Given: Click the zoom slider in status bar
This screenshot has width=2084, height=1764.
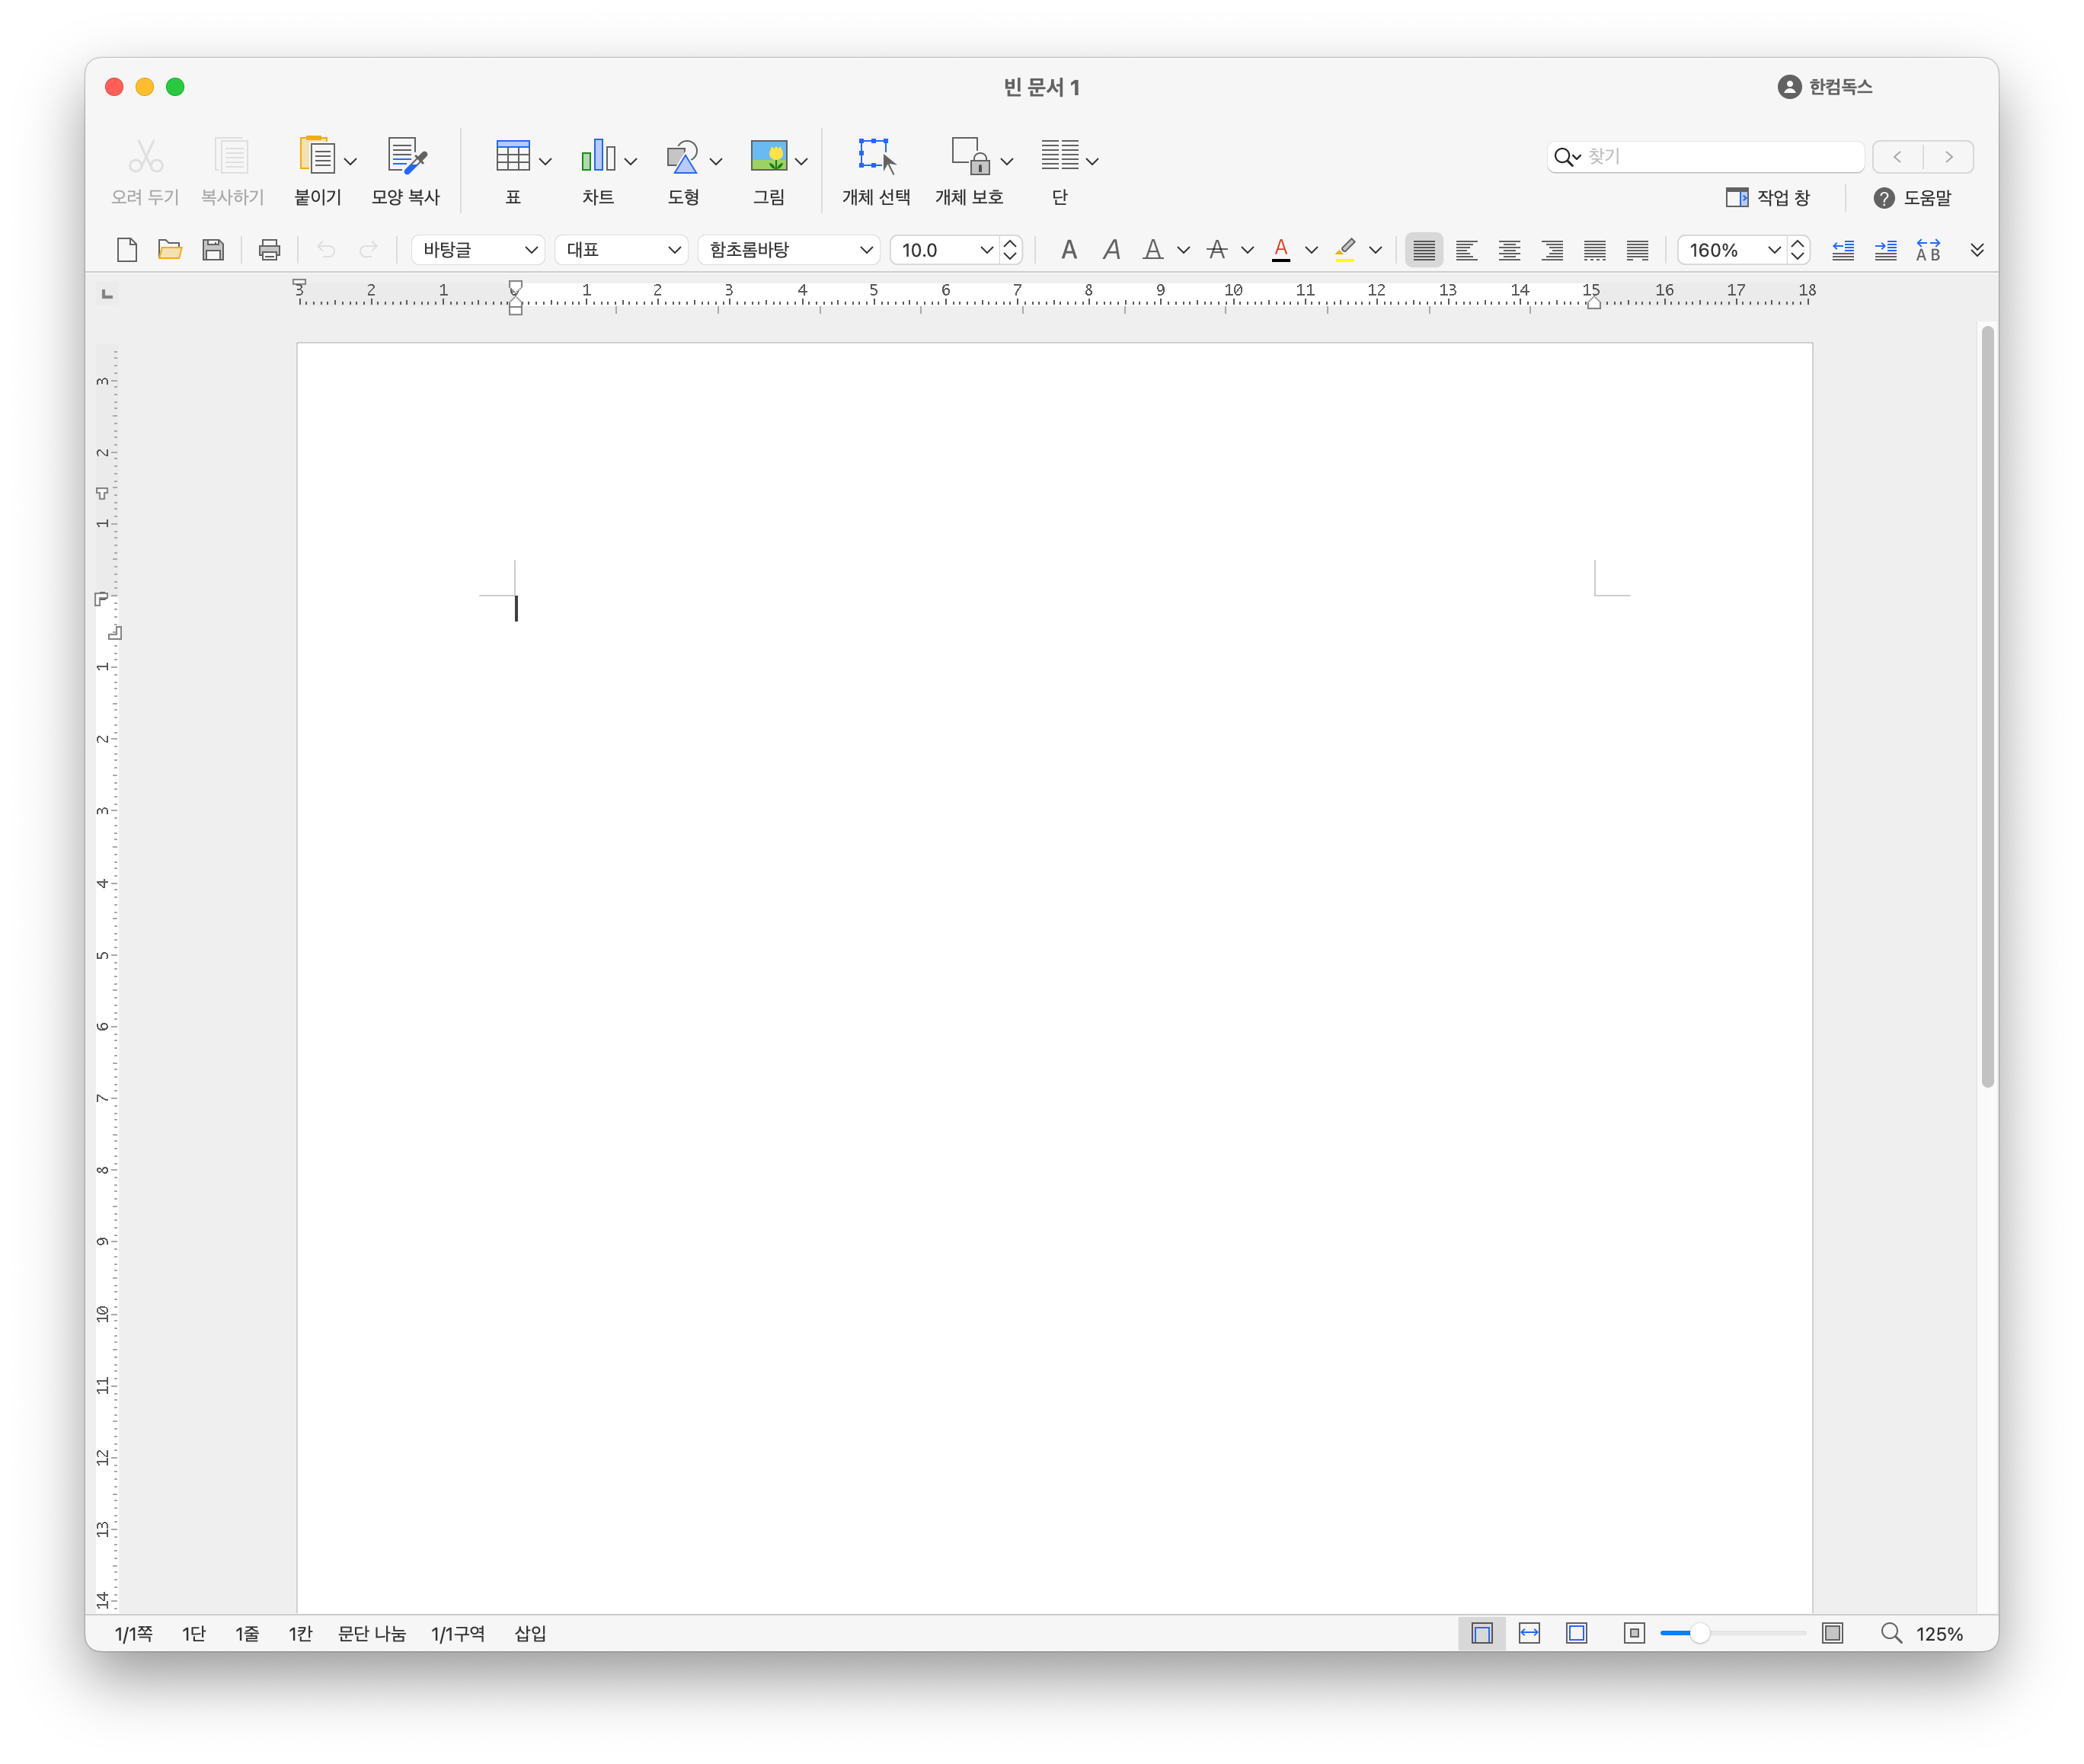Looking at the screenshot, I should (x=1699, y=1633).
